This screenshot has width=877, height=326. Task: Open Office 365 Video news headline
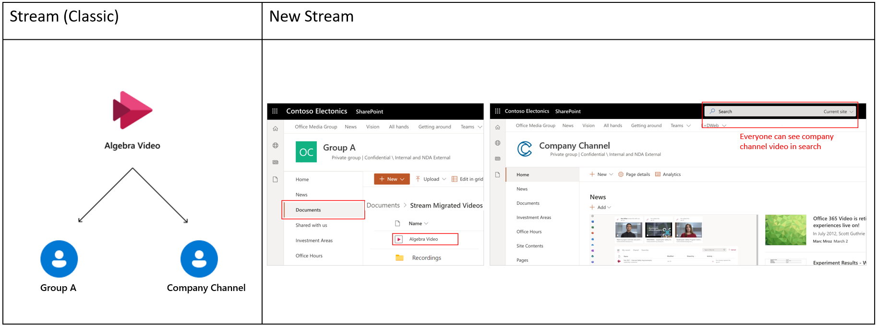[839, 222]
